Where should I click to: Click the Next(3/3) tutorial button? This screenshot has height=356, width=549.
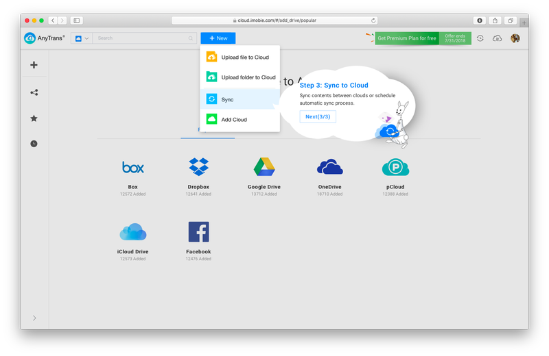pos(318,116)
